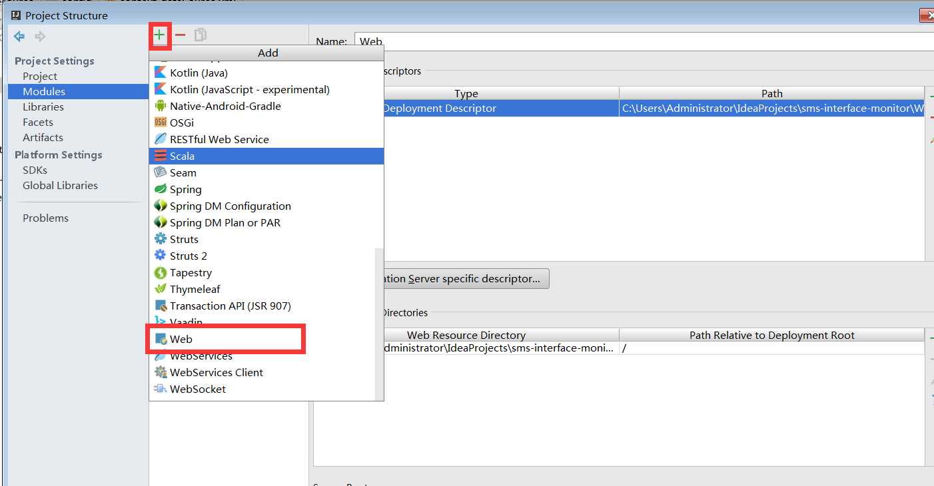Screen dimensions: 934x486
Task: Click the OSGi icon
Action: [x=160, y=122]
